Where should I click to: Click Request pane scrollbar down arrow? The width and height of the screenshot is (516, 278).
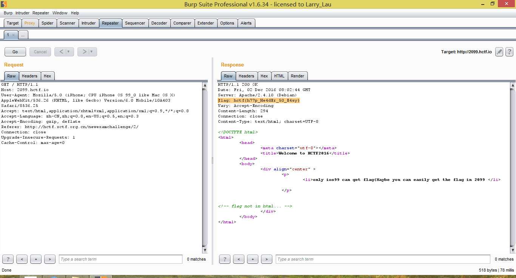(205, 250)
